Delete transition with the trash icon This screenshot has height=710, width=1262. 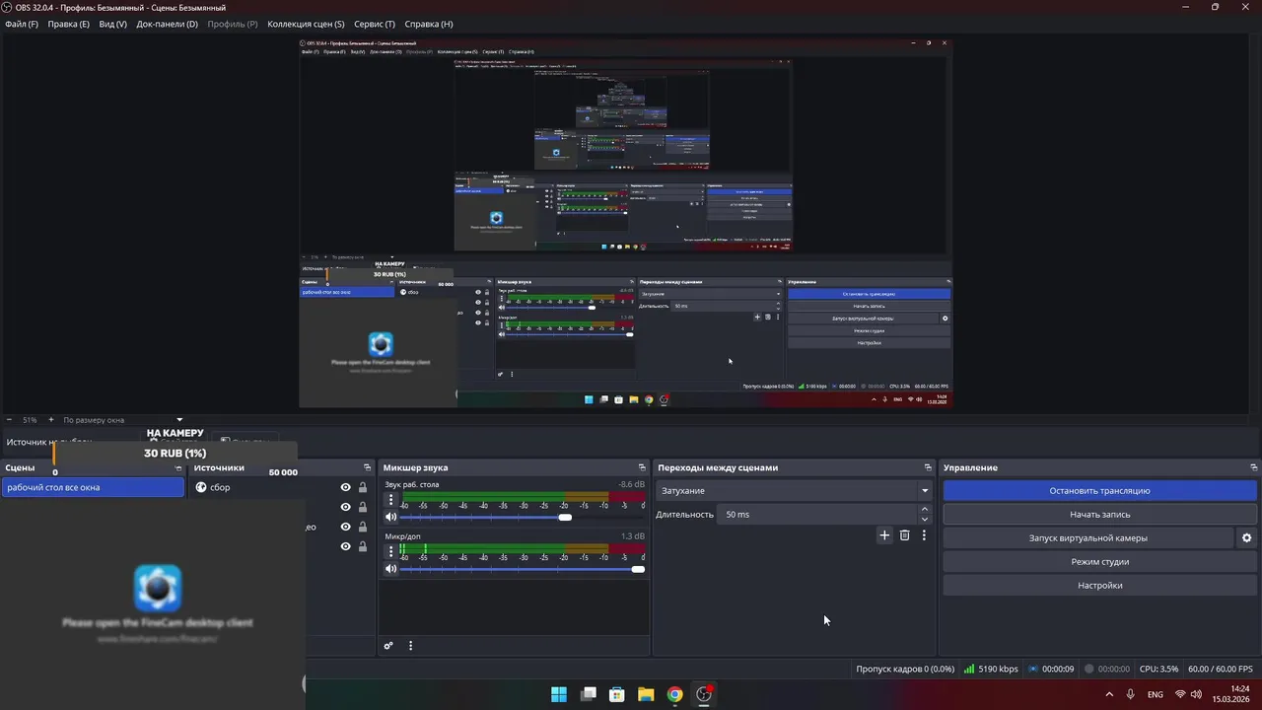[904, 535]
